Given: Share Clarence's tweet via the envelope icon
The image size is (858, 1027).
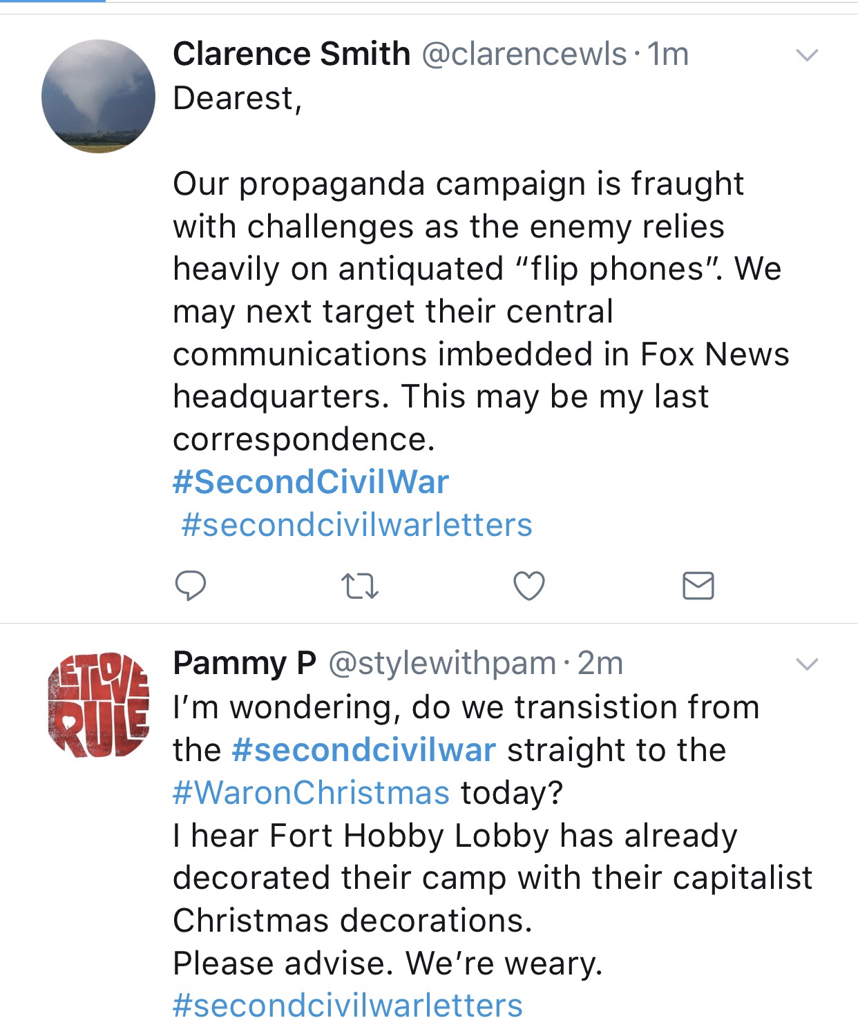Looking at the screenshot, I should click(x=698, y=586).
